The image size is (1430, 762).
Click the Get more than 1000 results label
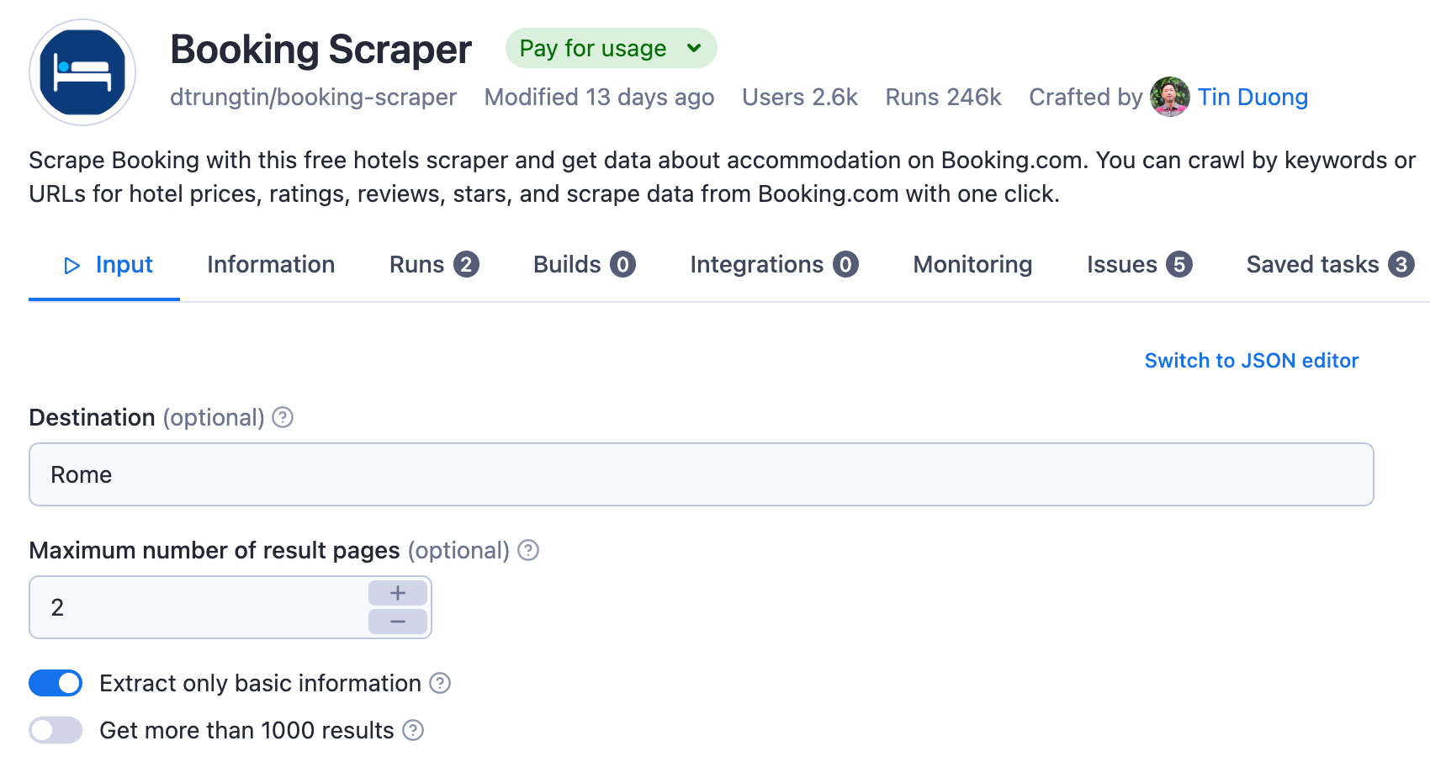[246, 730]
